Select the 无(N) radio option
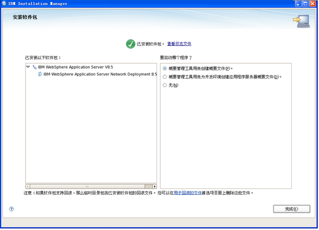319x230 pixels. click(165, 85)
